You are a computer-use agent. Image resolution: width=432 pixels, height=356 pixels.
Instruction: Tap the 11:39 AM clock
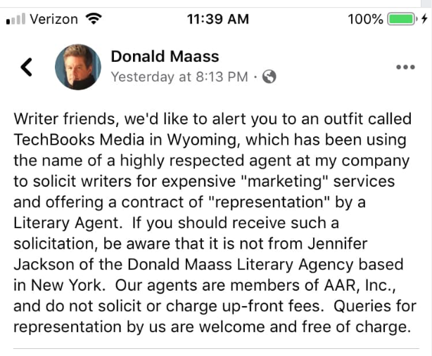(x=217, y=19)
